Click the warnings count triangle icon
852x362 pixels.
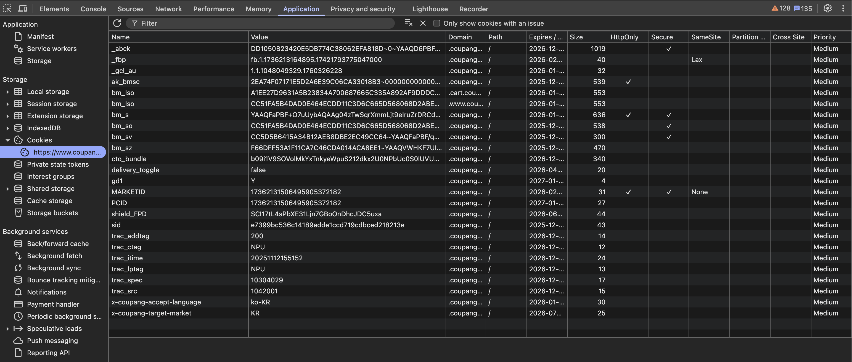775,9
